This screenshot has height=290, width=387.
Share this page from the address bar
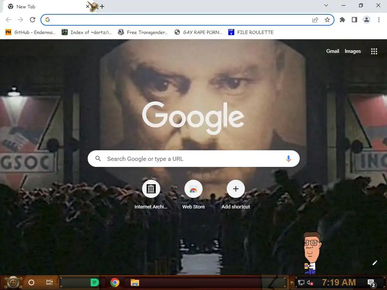click(x=315, y=20)
